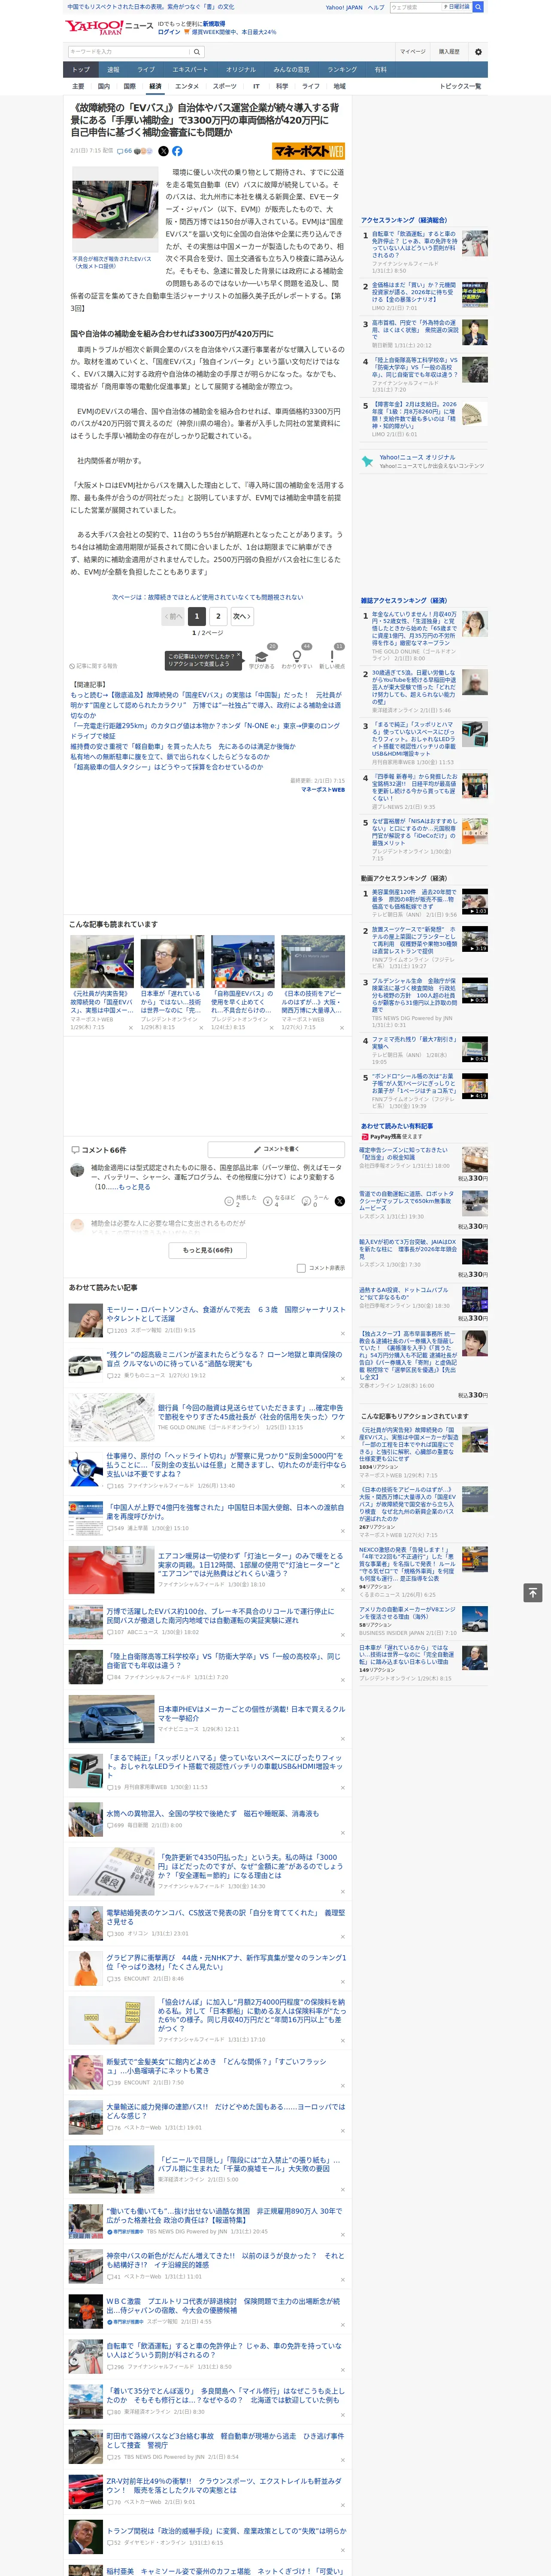551x2576 pixels.
Task: Open the 水筒への異物混入 article
Action: click(213, 1813)
